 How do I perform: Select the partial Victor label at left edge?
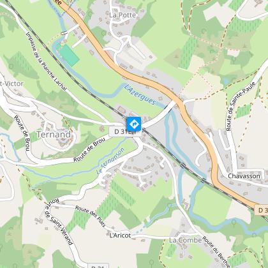point(11,84)
